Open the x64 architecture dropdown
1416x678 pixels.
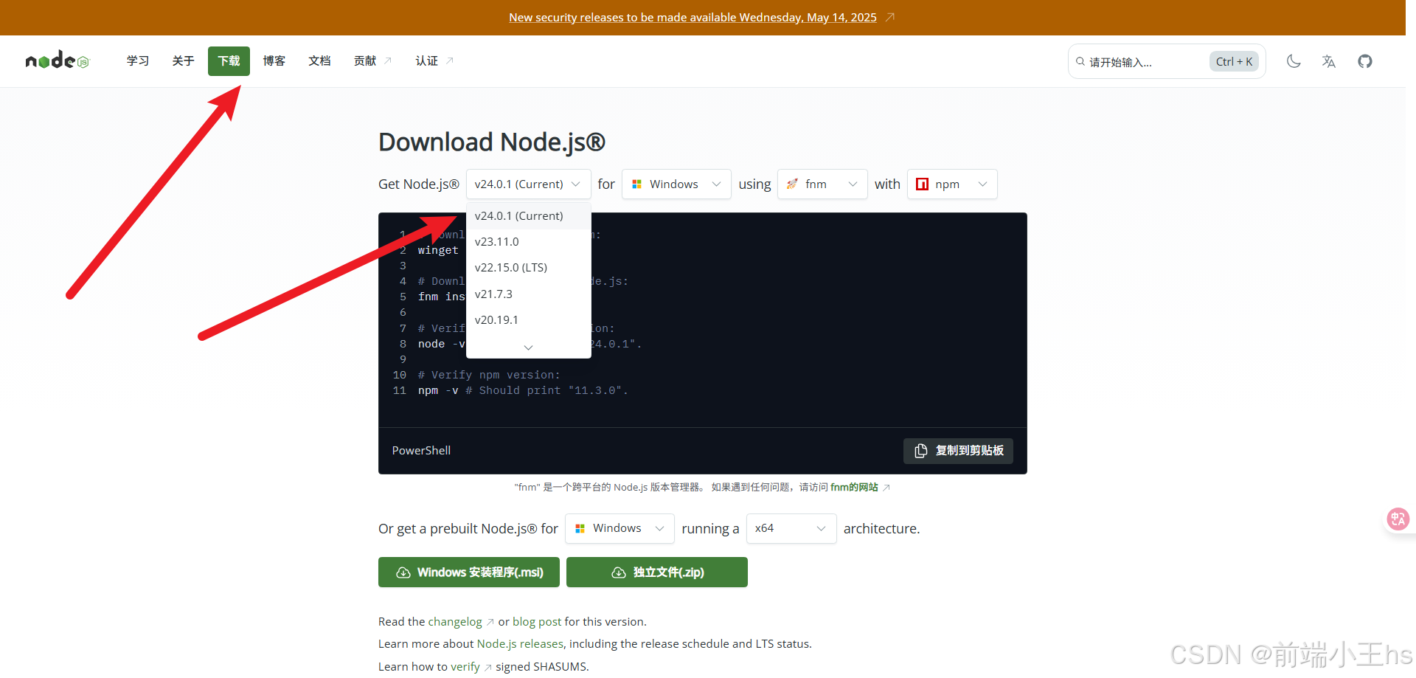point(791,529)
